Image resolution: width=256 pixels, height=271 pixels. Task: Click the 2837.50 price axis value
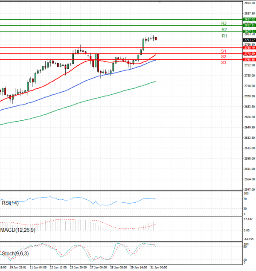click(x=250, y=14)
